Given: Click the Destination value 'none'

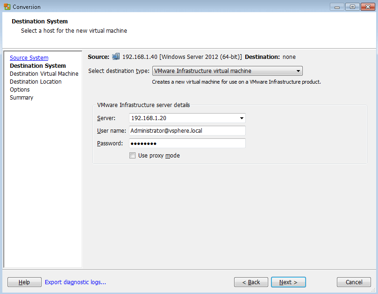Looking at the screenshot, I should click(x=289, y=57).
